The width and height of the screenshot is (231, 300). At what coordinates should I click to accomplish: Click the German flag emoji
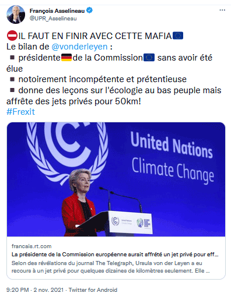pos(66,58)
